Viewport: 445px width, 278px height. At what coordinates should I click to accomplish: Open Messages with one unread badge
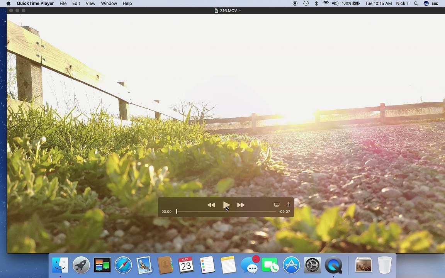coord(250,265)
